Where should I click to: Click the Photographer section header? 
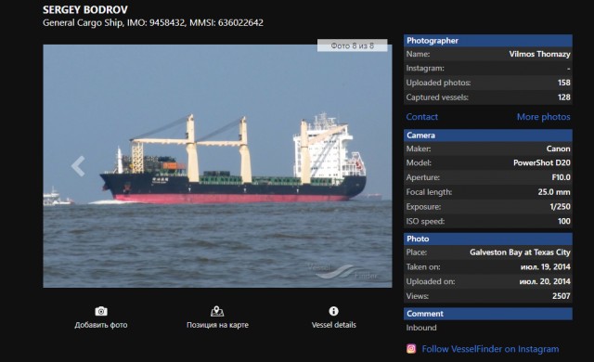tap(488, 41)
